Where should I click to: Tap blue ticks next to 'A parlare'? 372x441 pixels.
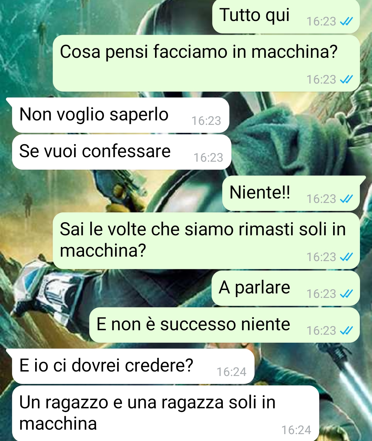[x=346, y=294]
